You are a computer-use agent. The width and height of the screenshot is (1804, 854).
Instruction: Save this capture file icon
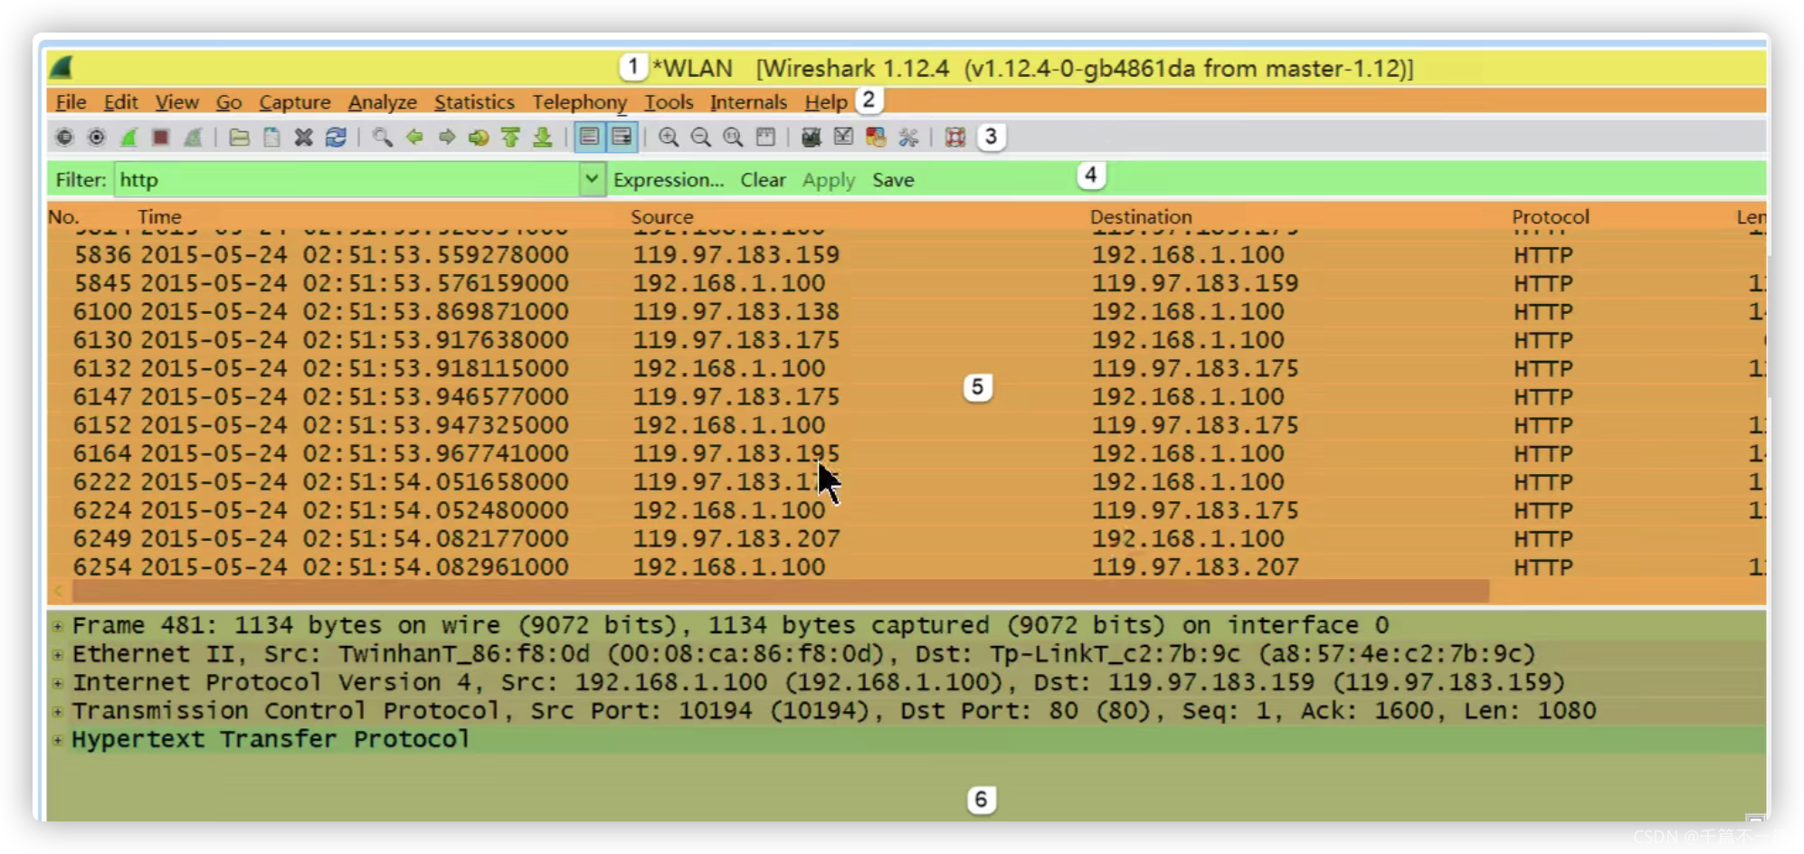coord(271,138)
